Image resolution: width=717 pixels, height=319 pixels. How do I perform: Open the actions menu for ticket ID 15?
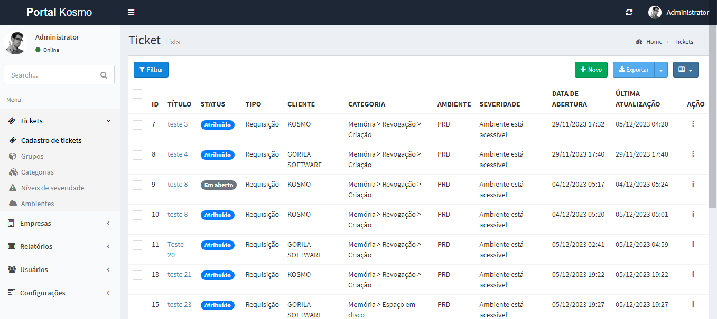point(693,304)
